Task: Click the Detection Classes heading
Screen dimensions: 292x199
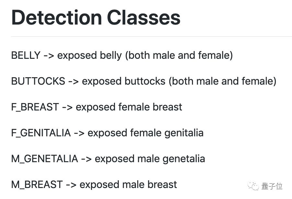Action: 96,17
